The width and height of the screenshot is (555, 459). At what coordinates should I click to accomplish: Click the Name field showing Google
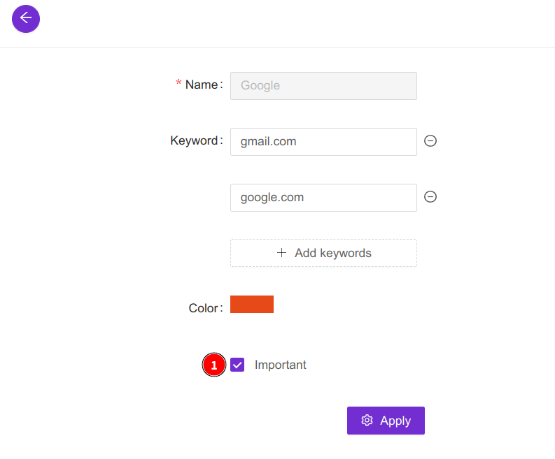click(x=323, y=85)
